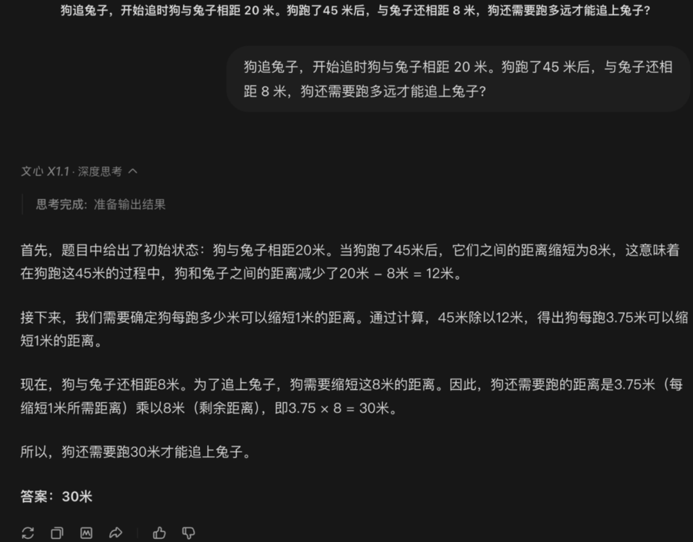Click paragraph beginning with 首先，题目中给出

click(x=350, y=262)
